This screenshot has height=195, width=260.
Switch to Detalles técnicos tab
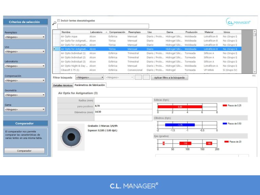coord(63,85)
